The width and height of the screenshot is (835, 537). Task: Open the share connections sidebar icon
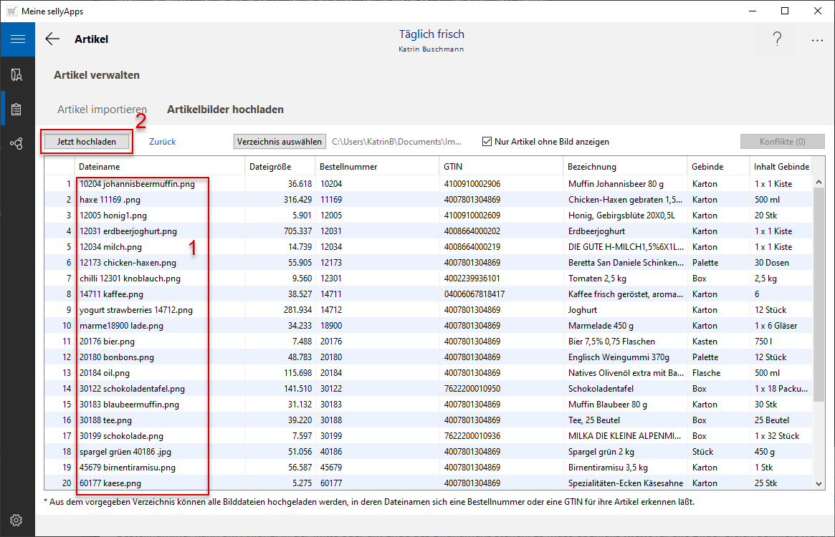pyautogui.click(x=17, y=144)
